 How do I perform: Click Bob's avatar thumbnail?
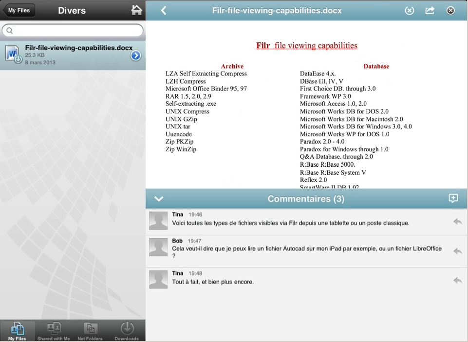pyautogui.click(x=158, y=247)
